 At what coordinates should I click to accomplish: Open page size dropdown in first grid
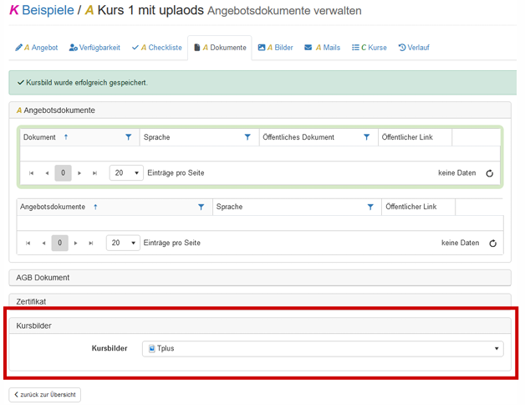click(x=126, y=173)
